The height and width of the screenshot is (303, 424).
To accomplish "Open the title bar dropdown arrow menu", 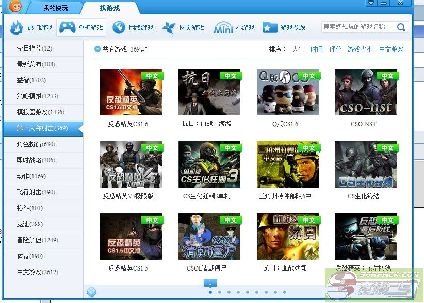I will (x=370, y=3).
